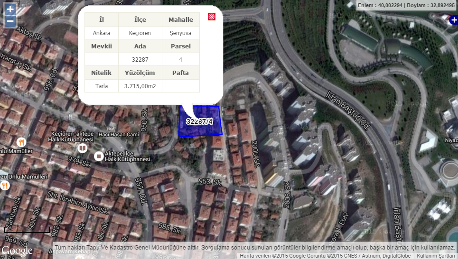Click the blue plus button at top right
Screen dimensions: 458x259
click(454, 20)
